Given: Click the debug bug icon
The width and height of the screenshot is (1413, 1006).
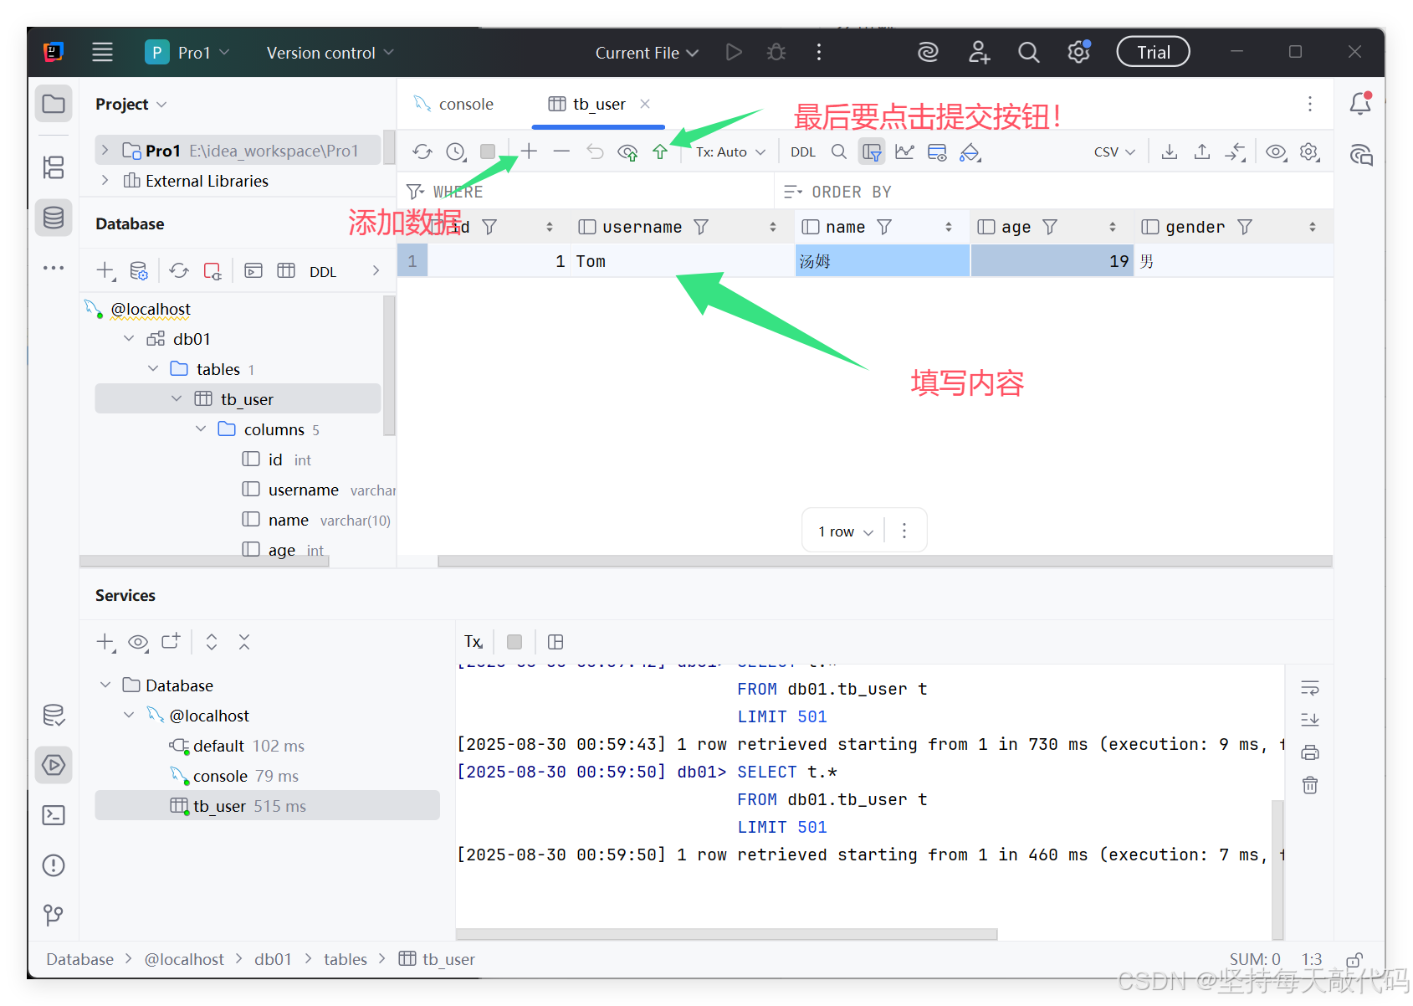Looking at the screenshot, I should click(x=776, y=52).
